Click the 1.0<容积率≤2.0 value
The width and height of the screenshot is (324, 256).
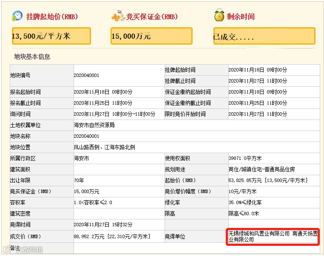[x=93, y=203]
